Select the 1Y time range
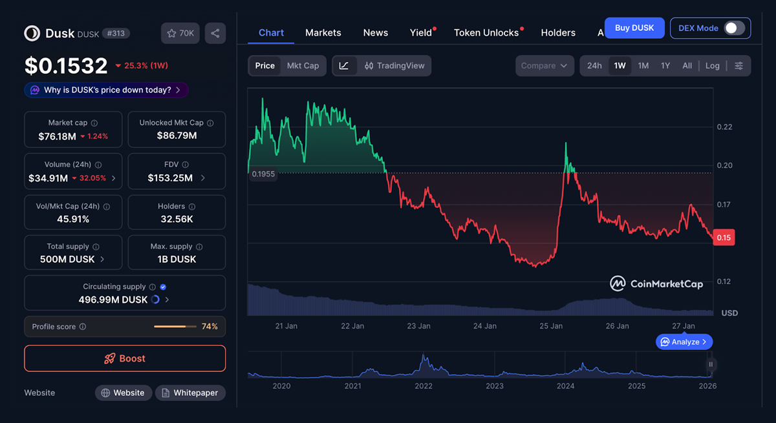The width and height of the screenshot is (776, 423). (x=665, y=66)
